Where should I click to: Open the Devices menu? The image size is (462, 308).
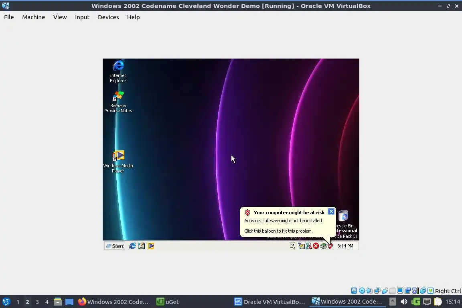pos(108,17)
